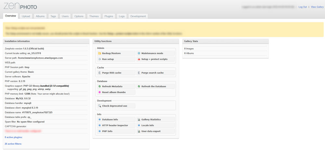This screenshot has width=325, height=154.
Task: Click the Zenphoto version 1.6.5 text
Action: (x=24, y=48)
